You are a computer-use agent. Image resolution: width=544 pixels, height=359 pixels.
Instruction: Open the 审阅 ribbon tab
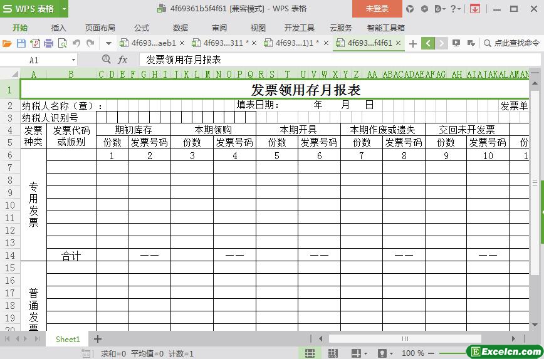pyautogui.click(x=219, y=28)
